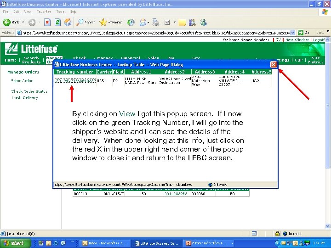The image size is (331, 248).
Task: Open the Search Products navigation tab
Action: 31,60
